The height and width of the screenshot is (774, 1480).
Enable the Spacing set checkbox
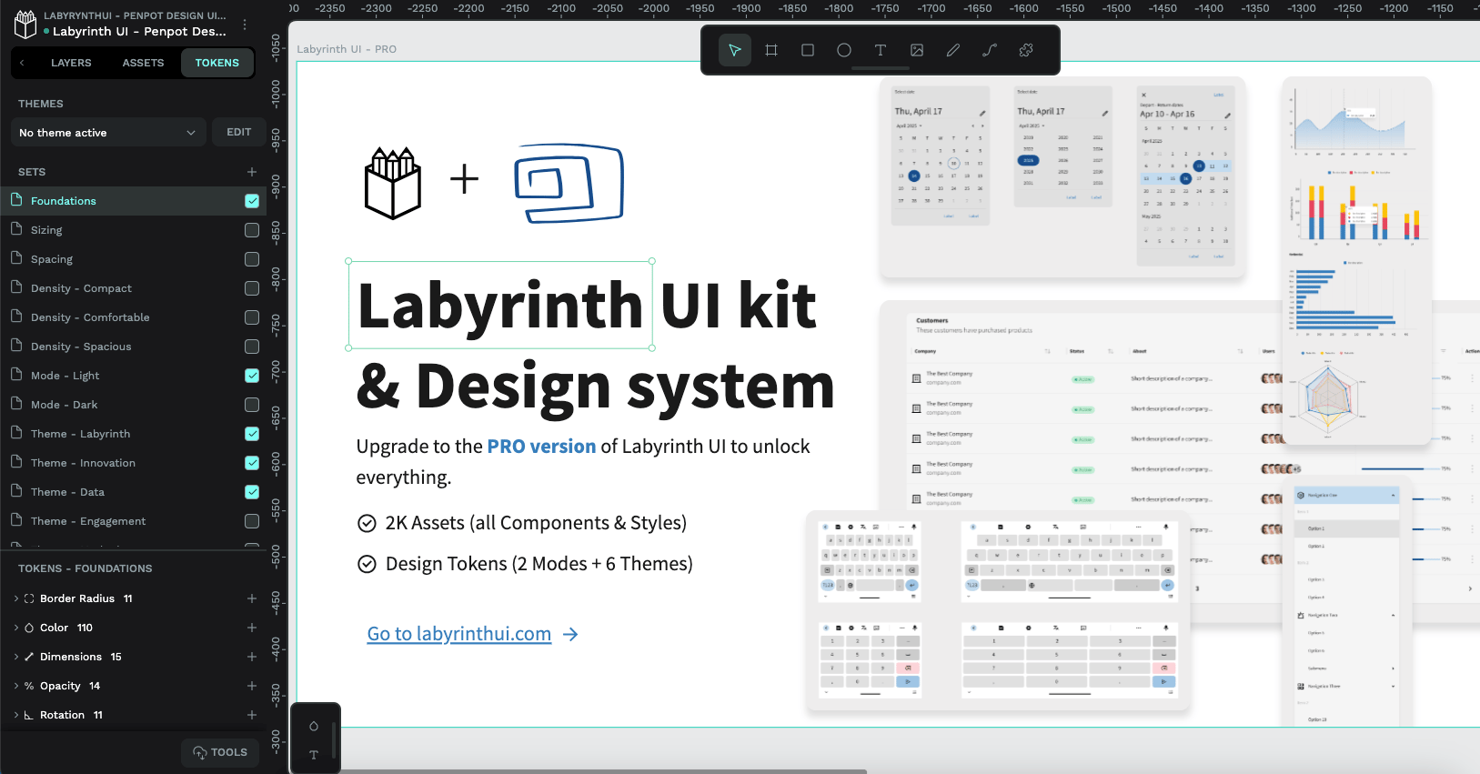click(x=252, y=259)
